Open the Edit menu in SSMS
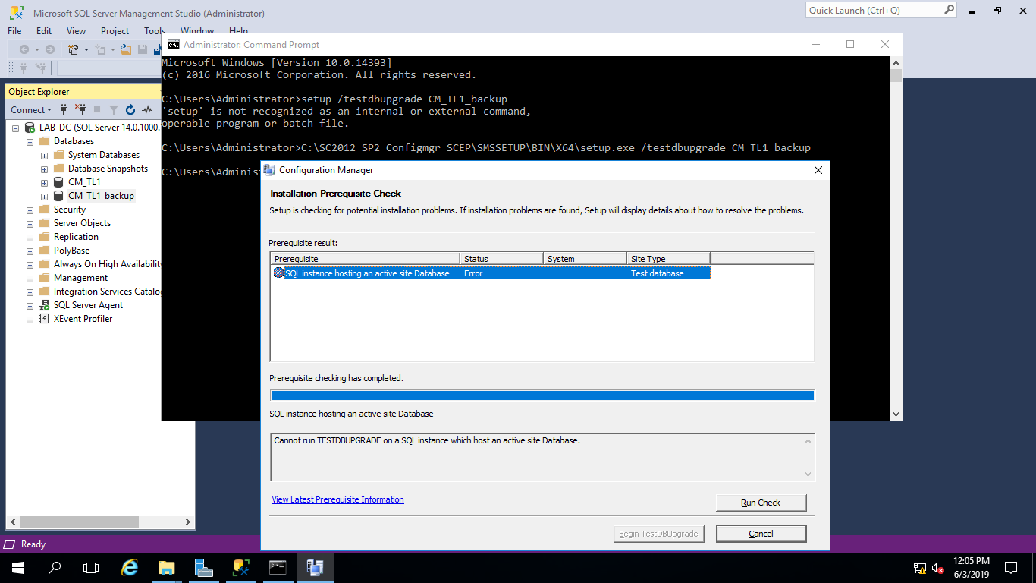Screen dimensions: 1036x583 click(x=44, y=31)
